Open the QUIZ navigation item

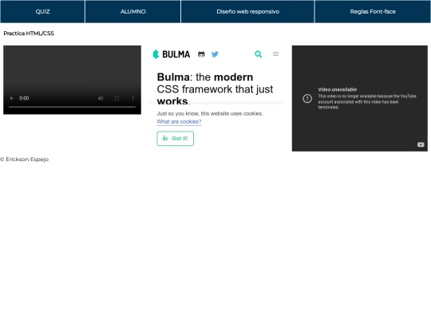pyautogui.click(x=42, y=11)
